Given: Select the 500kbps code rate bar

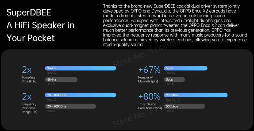Looking at the screenshot, I should tap(184, 106).
